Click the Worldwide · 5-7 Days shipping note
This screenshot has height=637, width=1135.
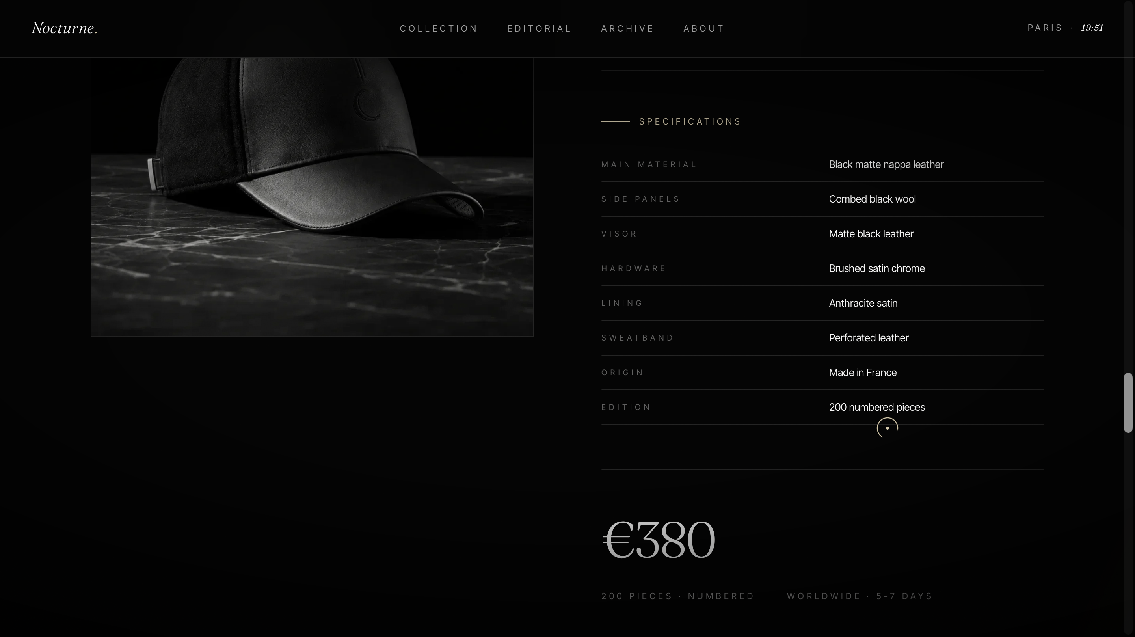click(x=860, y=596)
